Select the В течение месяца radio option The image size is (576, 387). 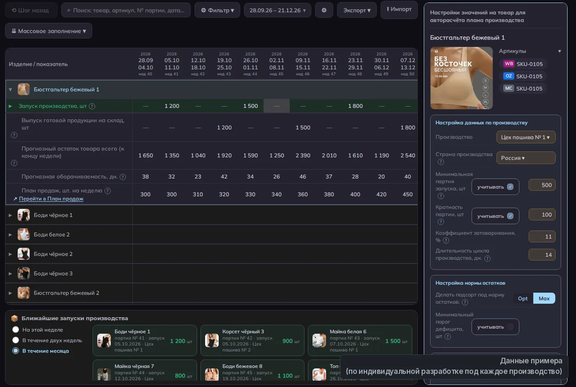(x=16, y=351)
